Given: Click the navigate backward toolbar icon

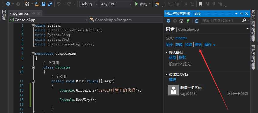Looking at the screenshot, I should tap(8, 4).
